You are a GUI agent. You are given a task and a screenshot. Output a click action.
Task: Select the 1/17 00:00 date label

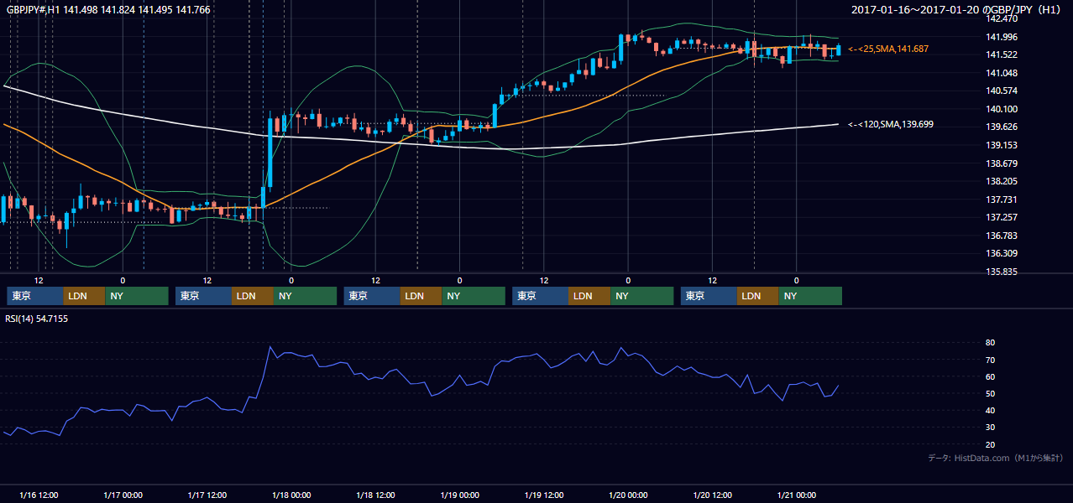click(123, 495)
